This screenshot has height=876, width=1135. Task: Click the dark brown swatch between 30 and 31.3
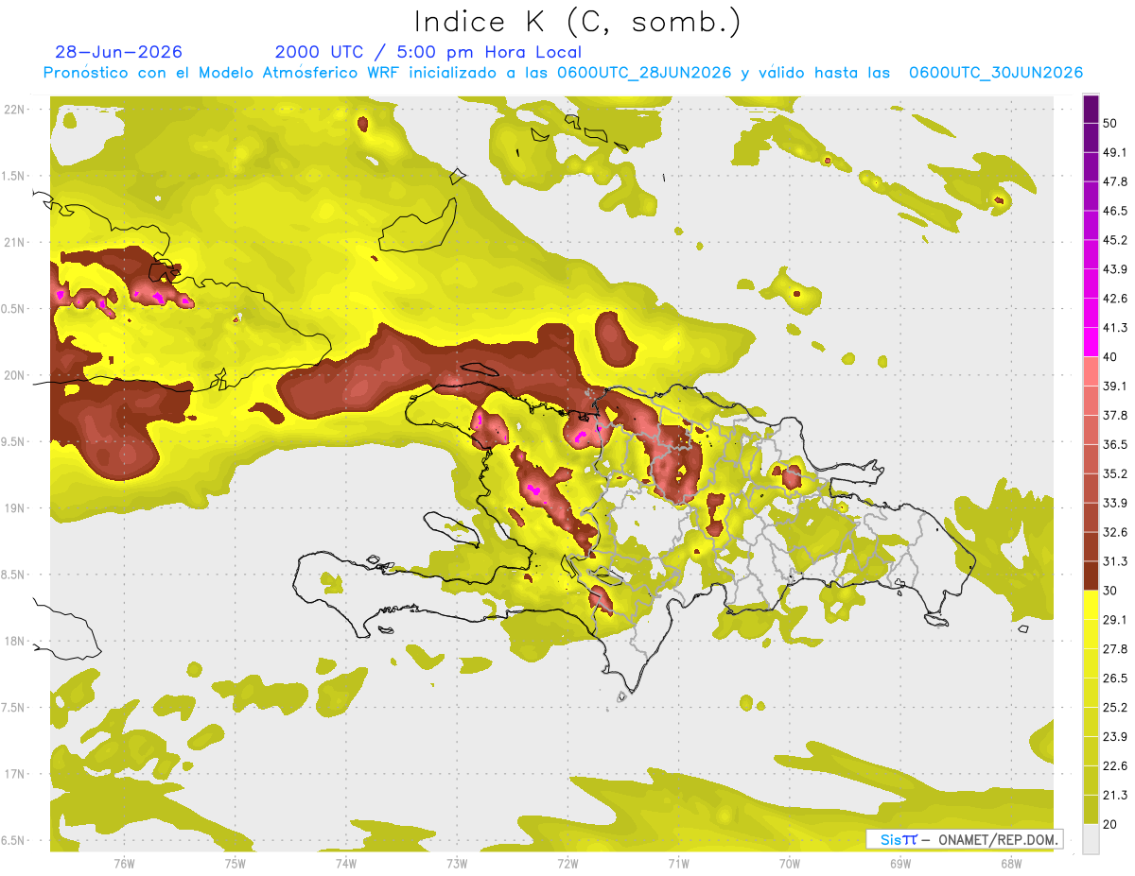pos(1091,575)
